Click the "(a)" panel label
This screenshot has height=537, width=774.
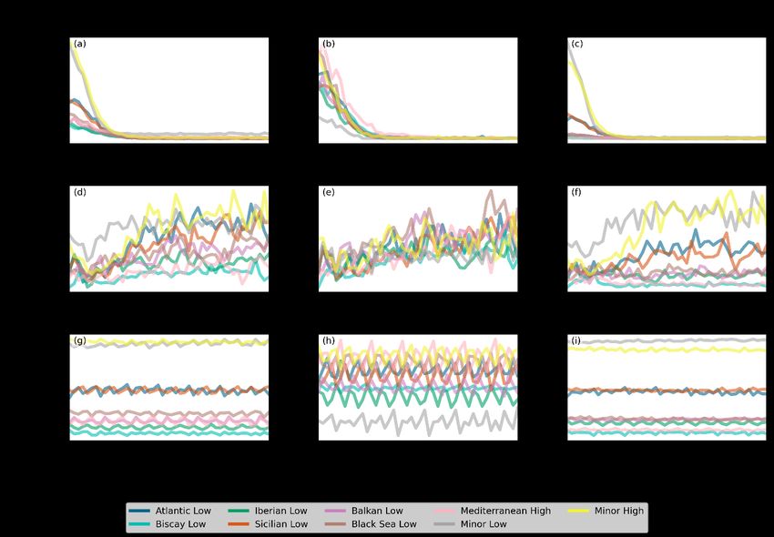[79, 44]
